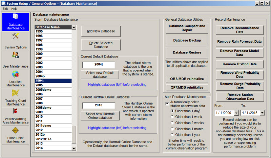Click the From date field 1/1/2000
The height and width of the screenshot is (158, 271).
[224, 113]
